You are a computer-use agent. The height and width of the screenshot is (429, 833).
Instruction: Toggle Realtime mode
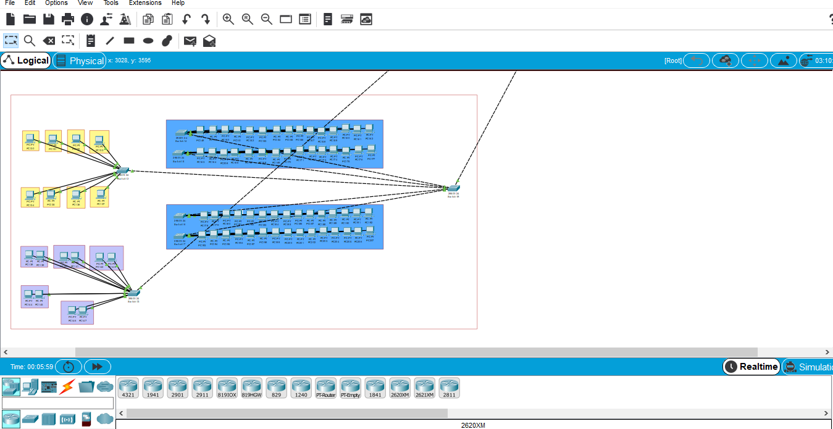[x=751, y=367]
